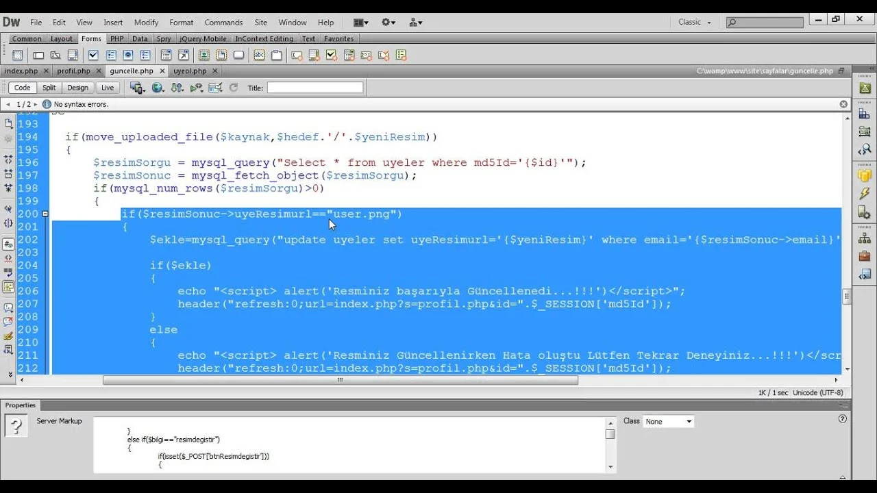Expand the layout options dropdown in menu bar
Viewport: 877px width, 493px height.
pos(362,22)
